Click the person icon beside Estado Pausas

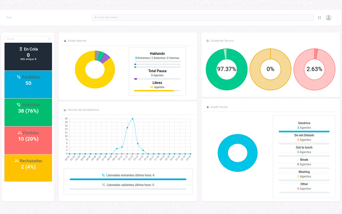pos(207,107)
